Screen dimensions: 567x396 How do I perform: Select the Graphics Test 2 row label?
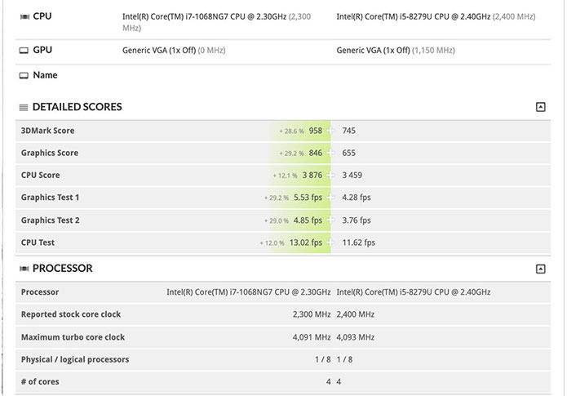click(x=51, y=220)
